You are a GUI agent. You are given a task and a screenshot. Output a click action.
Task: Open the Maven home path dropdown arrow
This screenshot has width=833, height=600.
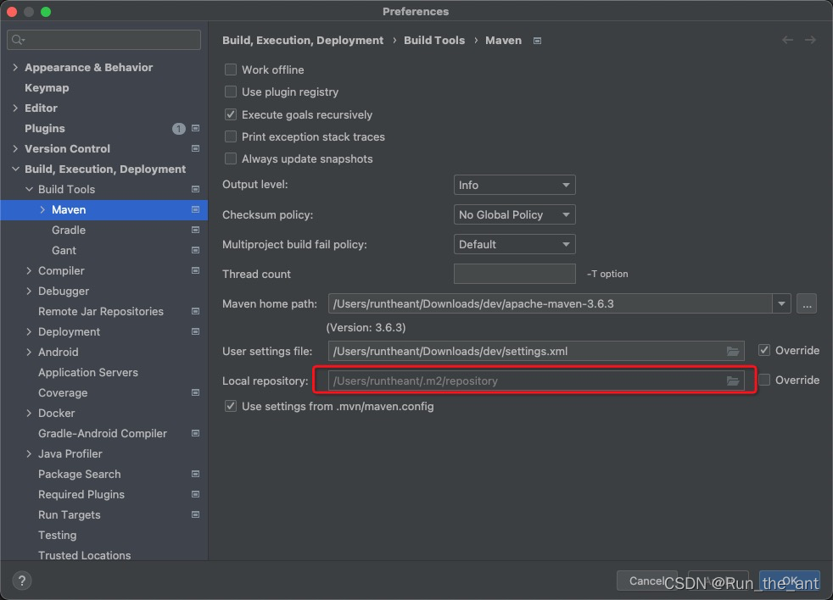781,303
